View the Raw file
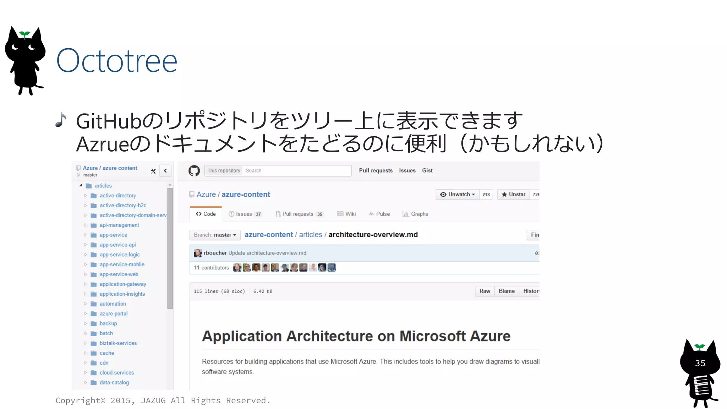The width and height of the screenshot is (727, 409). (x=485, y=291)
